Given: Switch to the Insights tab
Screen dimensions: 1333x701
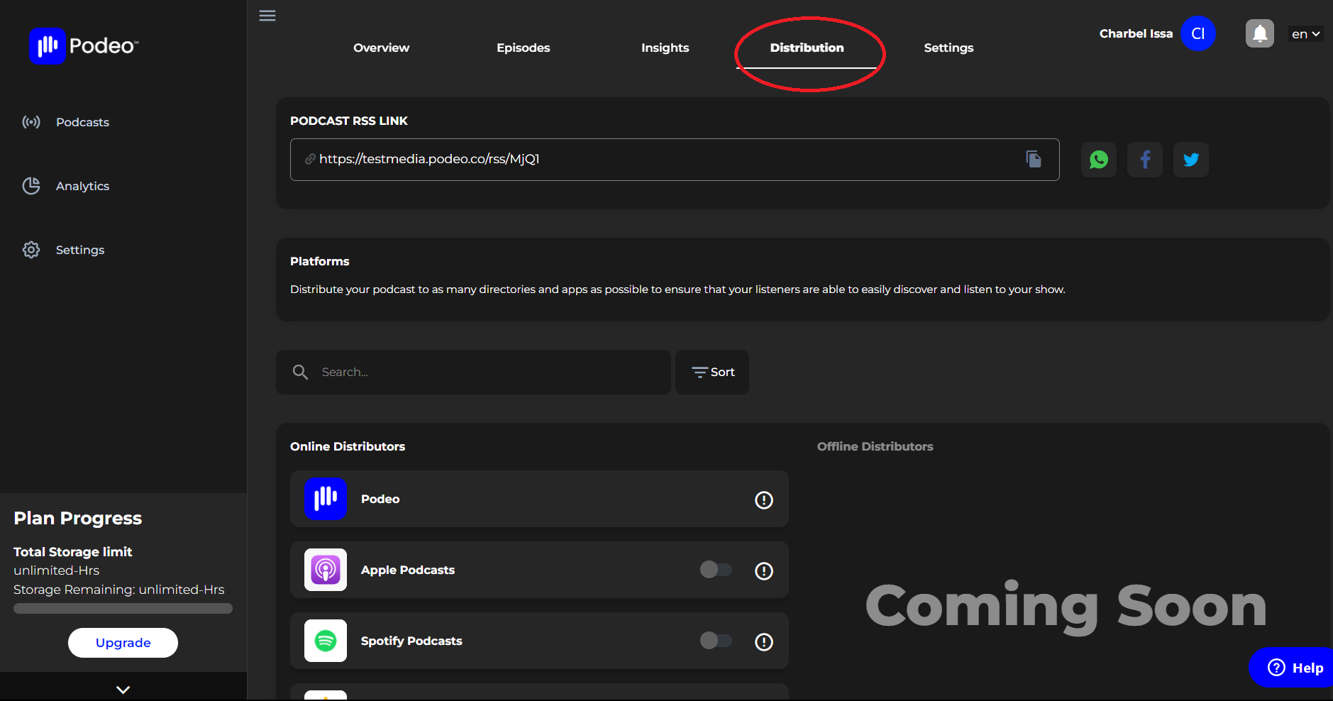Looking at the screenshot, I should click(665, 48).
